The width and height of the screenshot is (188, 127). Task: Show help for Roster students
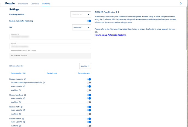[25, 79]
